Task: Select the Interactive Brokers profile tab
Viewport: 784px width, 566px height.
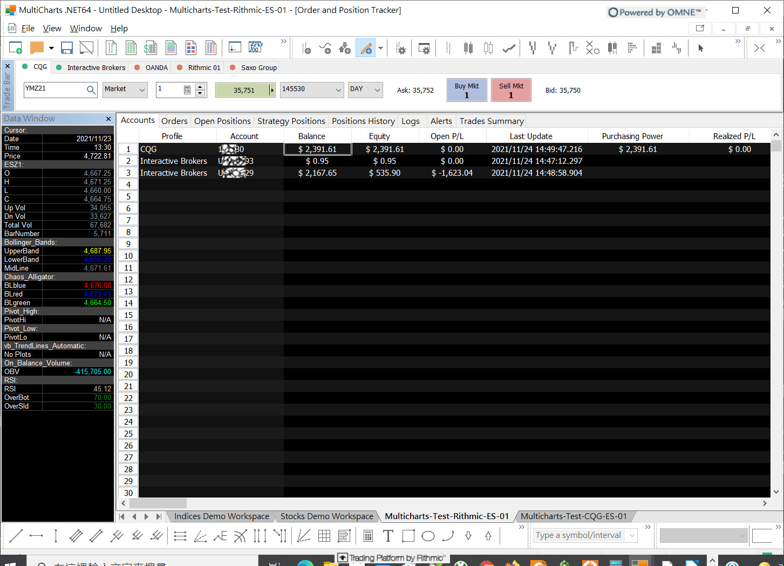Action: 91,67
